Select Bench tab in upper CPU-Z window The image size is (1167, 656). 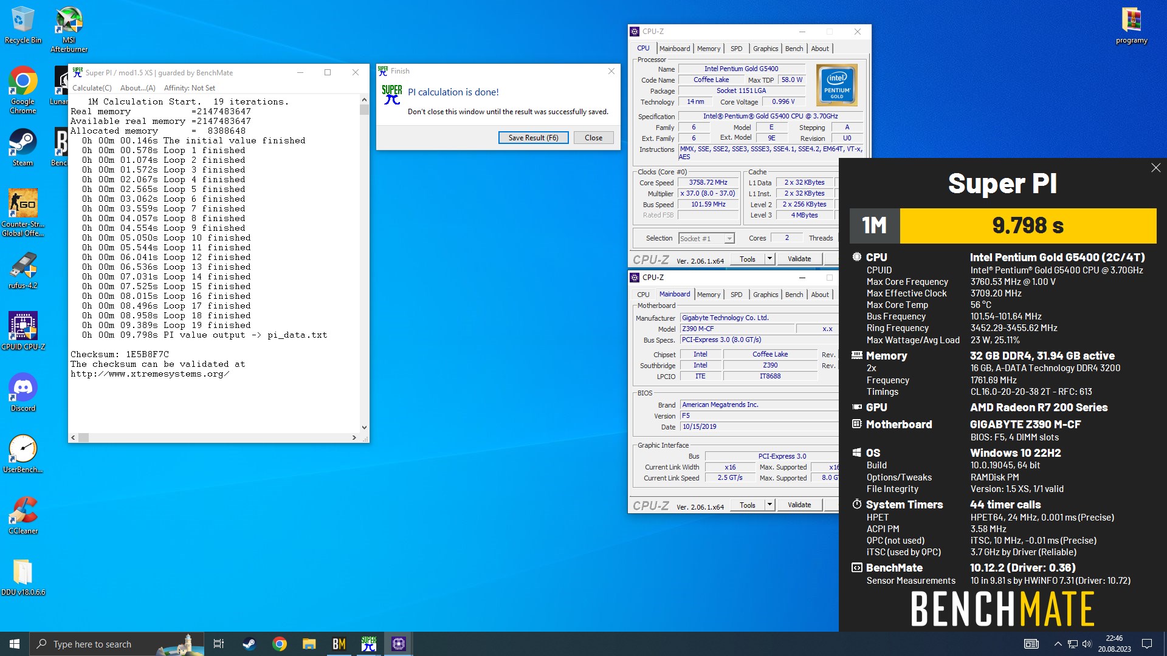coord(794,49)
